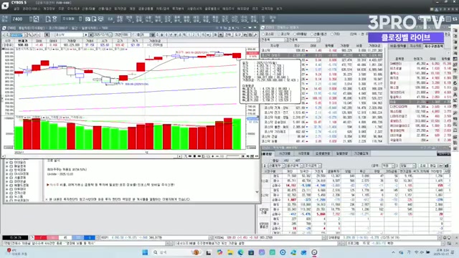The height and width of the screenshot is (258, 459).
Task: Launch Microsoft Edge from taskbar
Action: click(241, 252)
